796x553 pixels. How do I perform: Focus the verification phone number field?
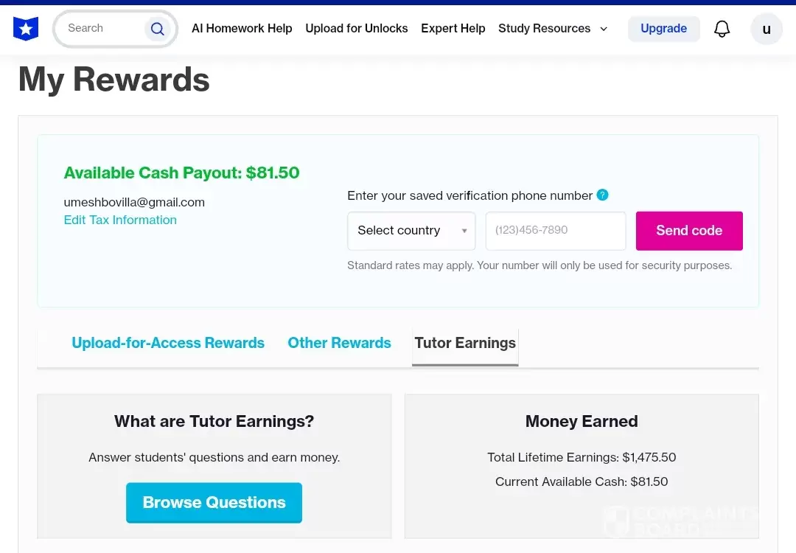coord(556,231)
